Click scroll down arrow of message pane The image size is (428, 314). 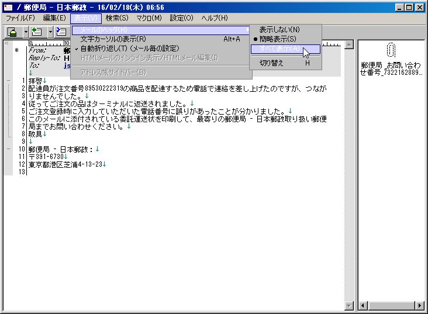coord(349,306)
